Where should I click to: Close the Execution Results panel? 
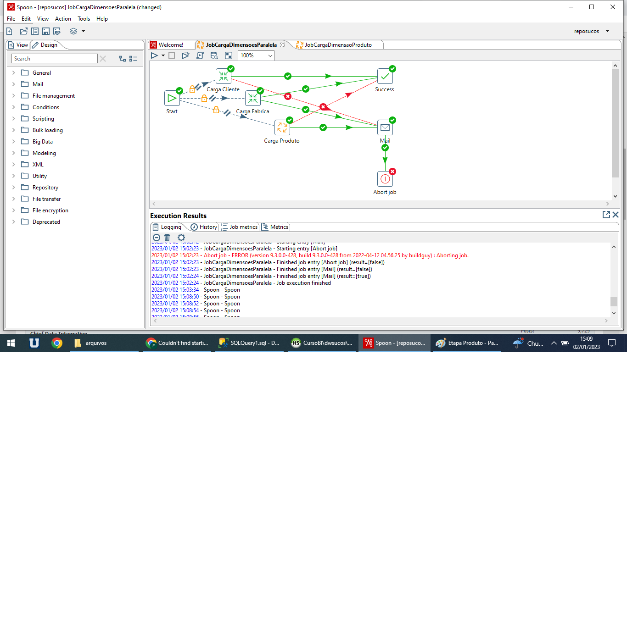(x=616, y=215)
